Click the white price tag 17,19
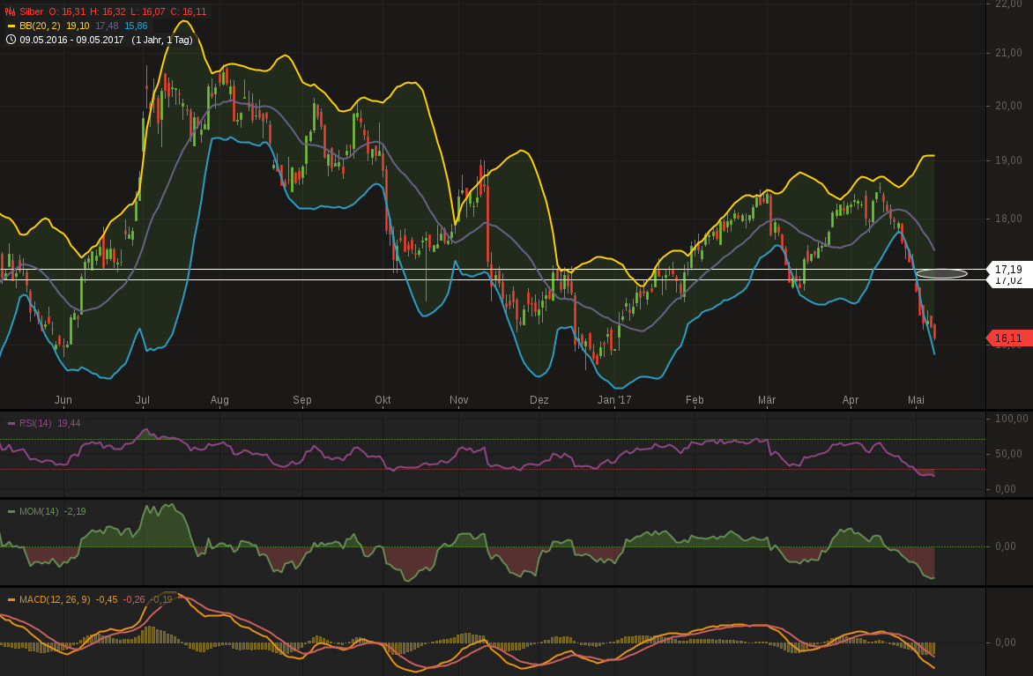 click(1008, 269)
